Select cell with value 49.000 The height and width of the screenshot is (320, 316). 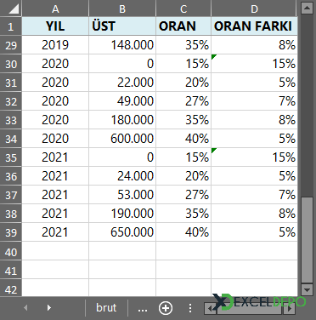click(122, 101)
